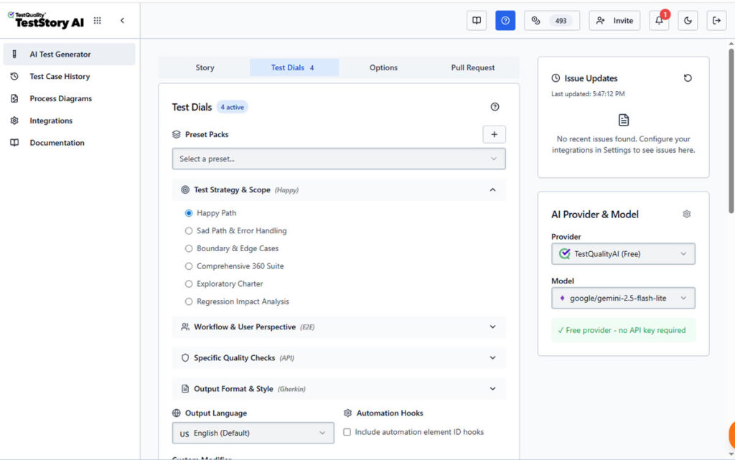Click the Test Dials help icon
Image resolution: width=735 pixels, height=460 pixels.
tap(495, 107)
